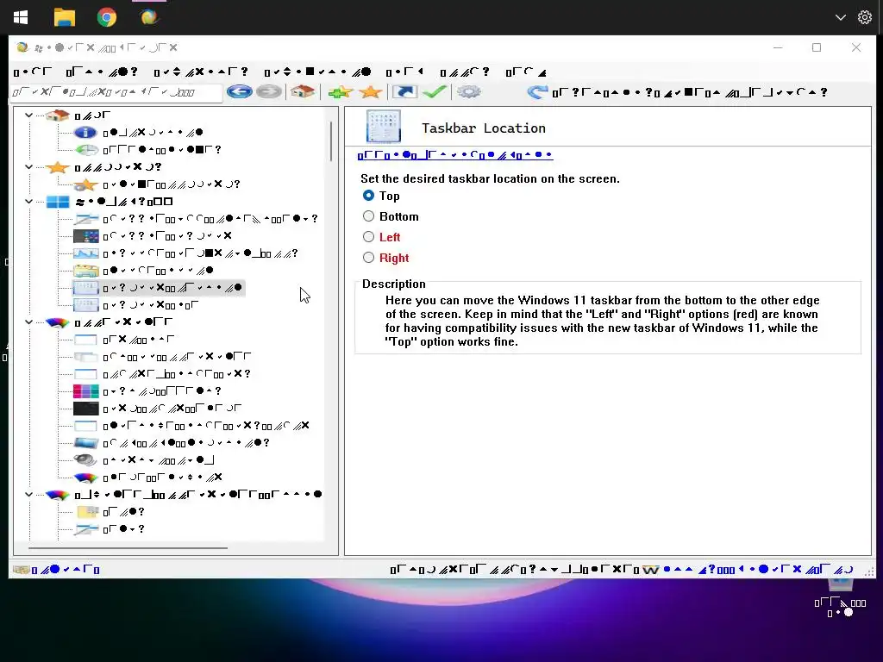The height and width of the screenshot is (662, 883).
Task: Click the house icon in the tree
Action: point(58,116)
